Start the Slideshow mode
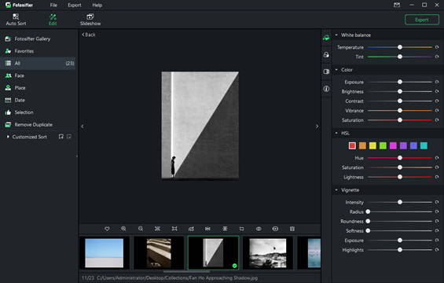The image size is (444, 283). (90, 20)
